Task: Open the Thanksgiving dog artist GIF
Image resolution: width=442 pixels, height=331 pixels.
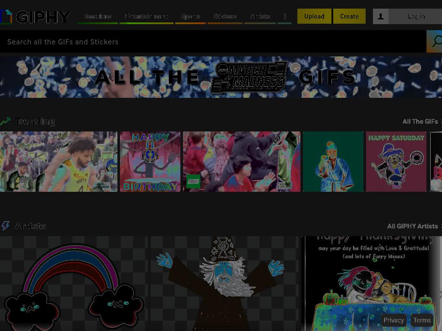Action: (372, 284)
